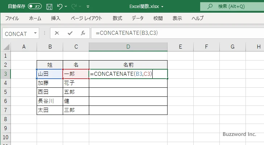Select column A header
Viewport: 264px width, 145px height.
pos(24,47)
